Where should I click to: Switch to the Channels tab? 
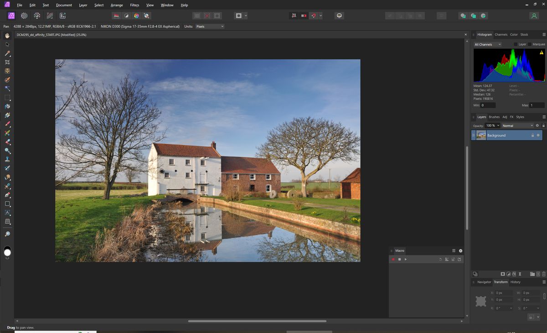pos(501,34)
